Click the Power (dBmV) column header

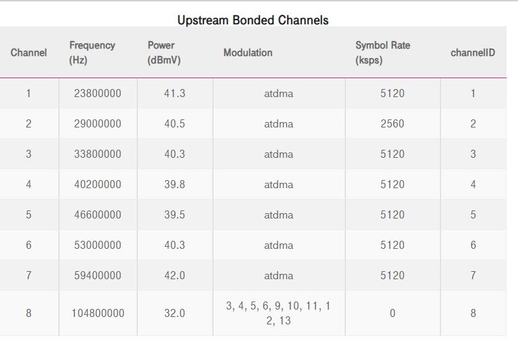coord(164,53)
